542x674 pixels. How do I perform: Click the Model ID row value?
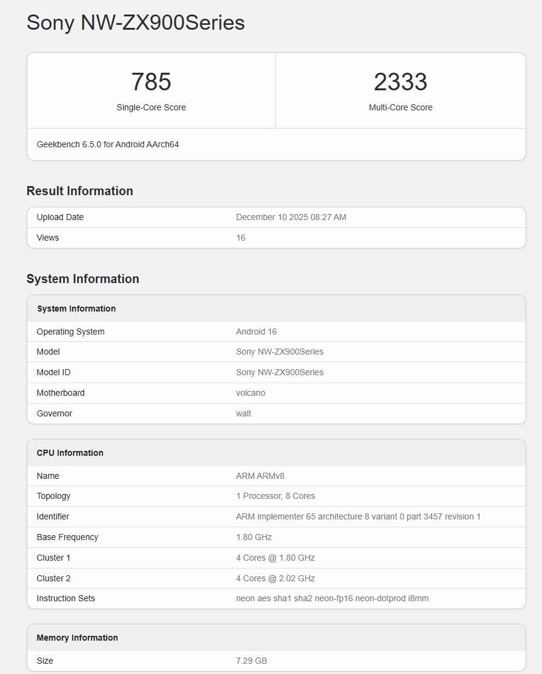click(279, 372)
